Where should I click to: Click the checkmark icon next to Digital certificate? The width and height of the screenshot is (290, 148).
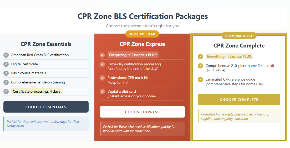[6, 64]
